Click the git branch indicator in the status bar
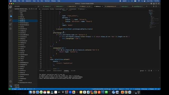 (15, 89)
